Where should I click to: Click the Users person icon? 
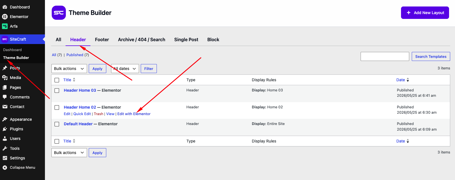[x=5, y=139]
